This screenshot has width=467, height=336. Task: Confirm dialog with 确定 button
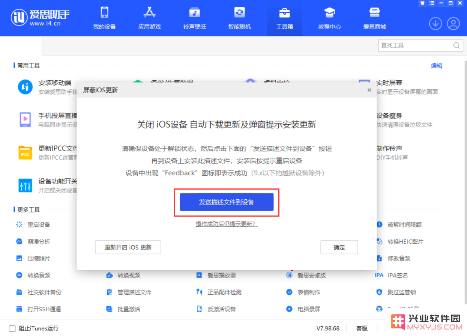pyautogui.click(x=339, y=247)
